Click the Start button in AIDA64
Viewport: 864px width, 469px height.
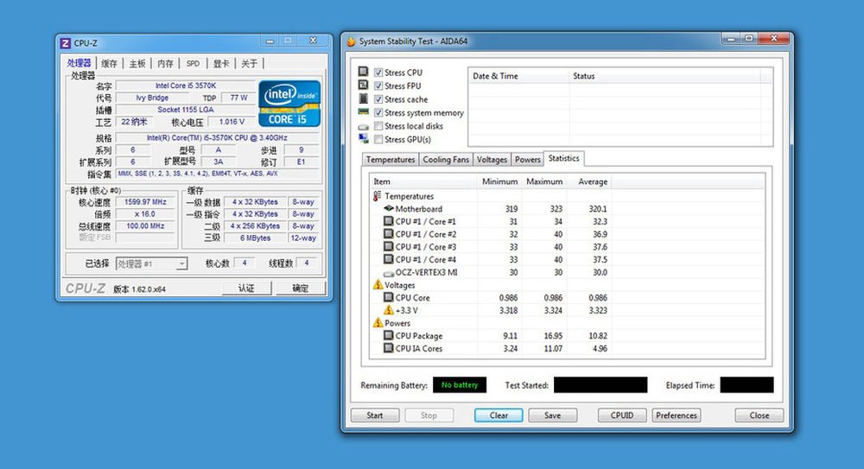tap(375, 415)
